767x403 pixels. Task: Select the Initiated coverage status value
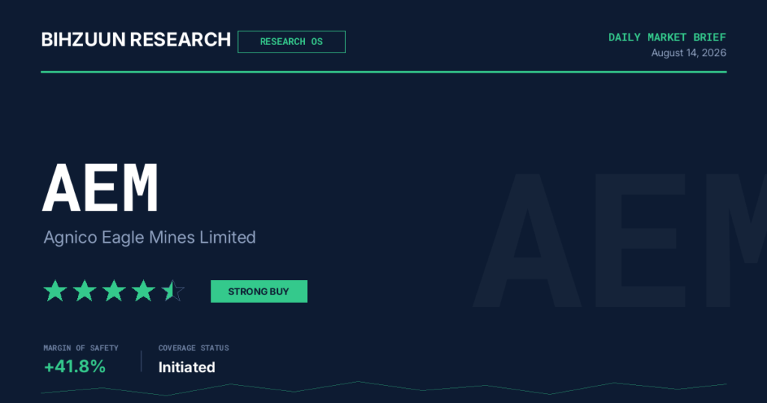[187, 367]
